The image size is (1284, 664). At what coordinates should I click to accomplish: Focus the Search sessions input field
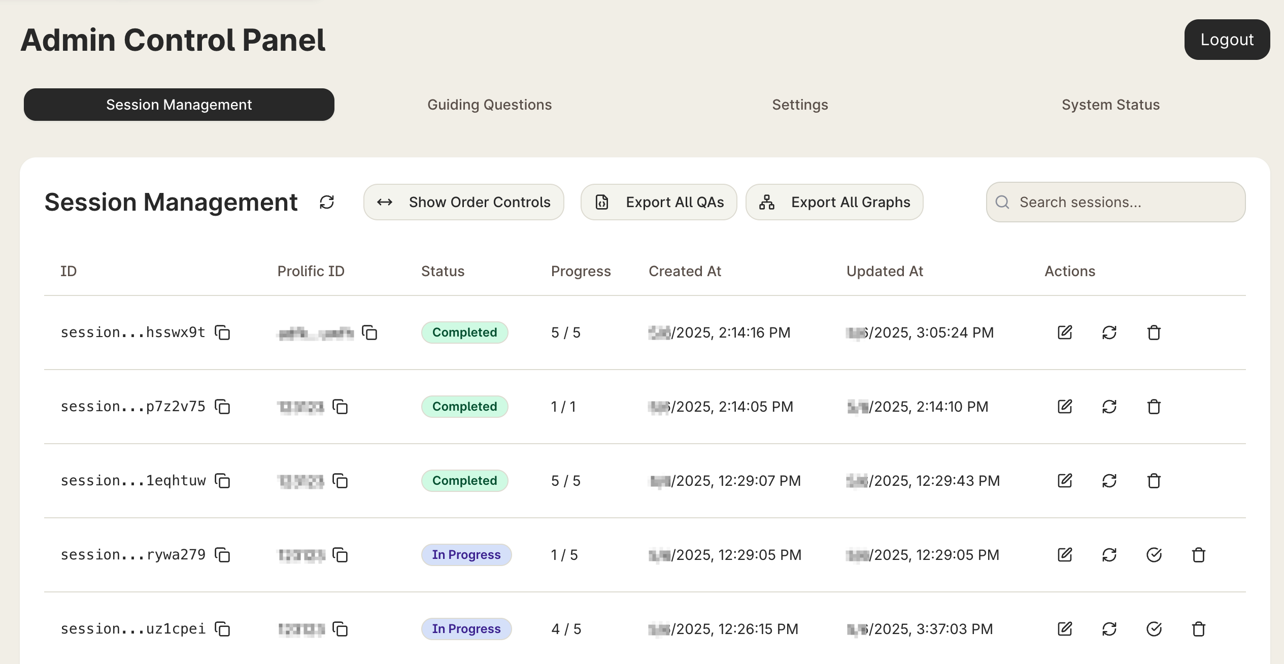pyautogui.click(x=1116, y=202)
